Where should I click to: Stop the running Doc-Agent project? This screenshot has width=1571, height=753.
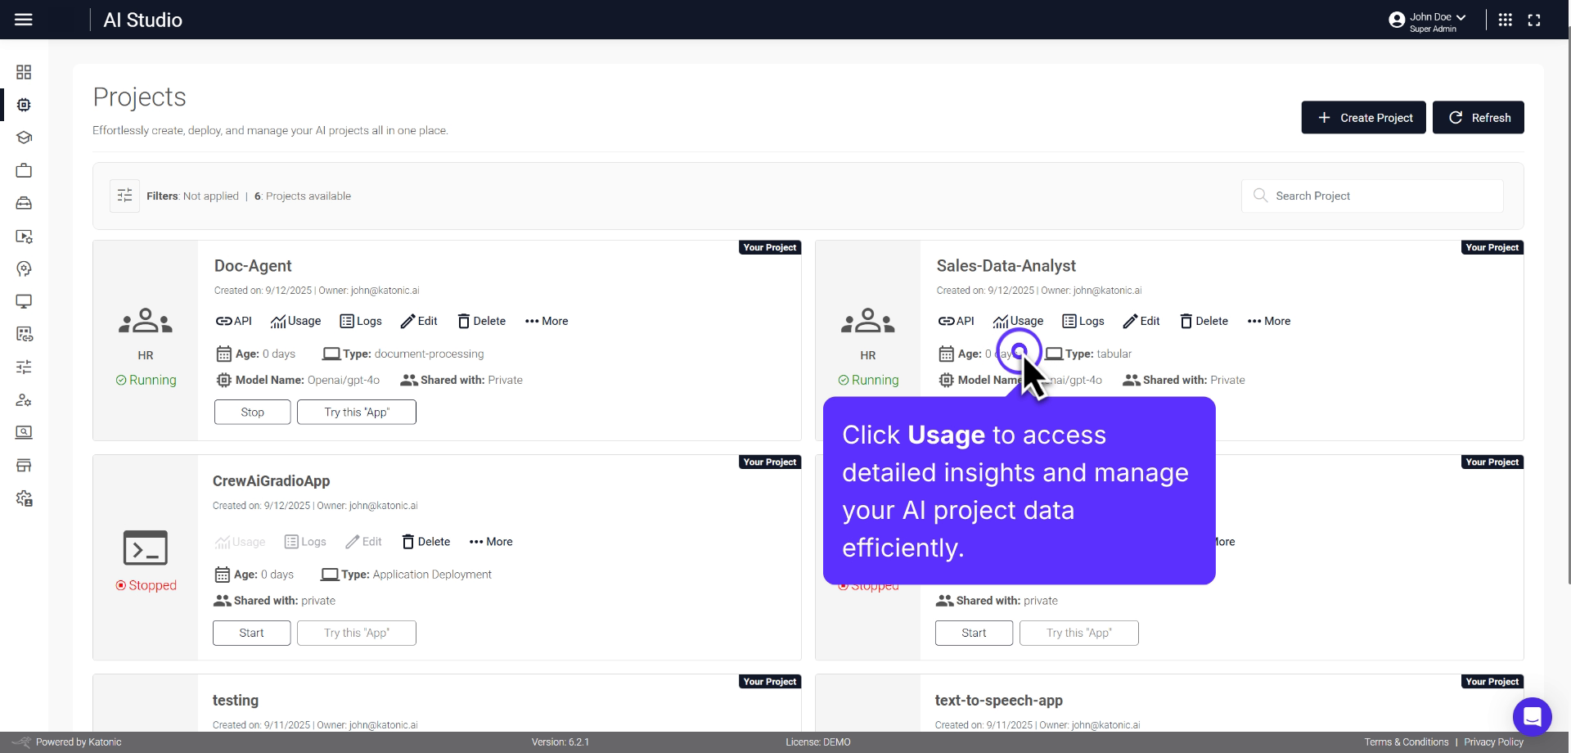[x=251, y=412]
